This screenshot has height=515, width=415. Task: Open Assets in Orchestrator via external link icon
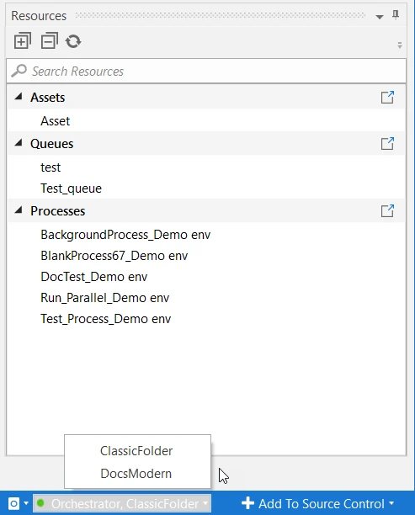[387, 98]
